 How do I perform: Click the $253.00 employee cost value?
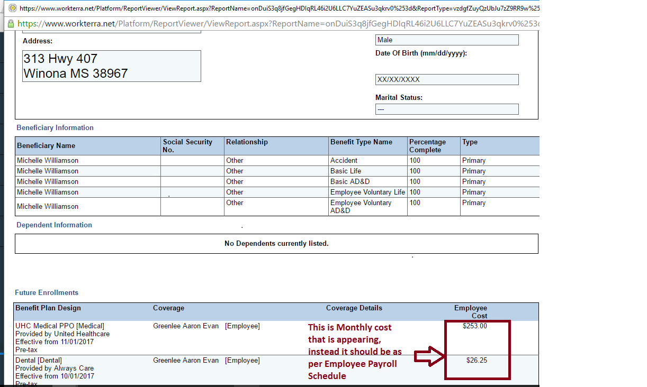[474, 326]
